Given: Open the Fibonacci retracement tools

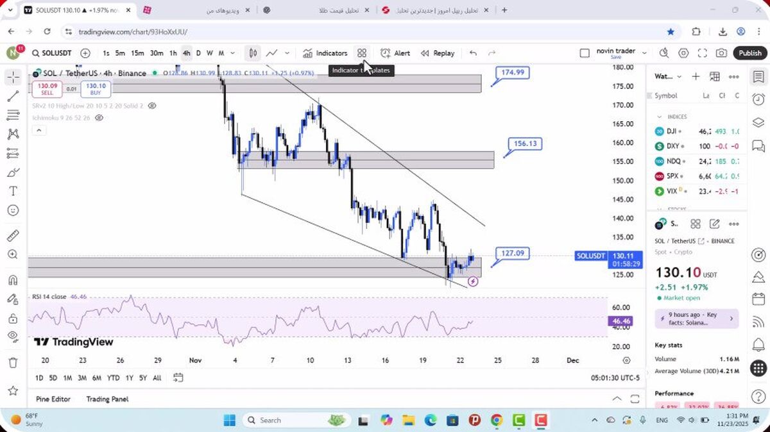Looking at the screenshot, I should (13, 115).
